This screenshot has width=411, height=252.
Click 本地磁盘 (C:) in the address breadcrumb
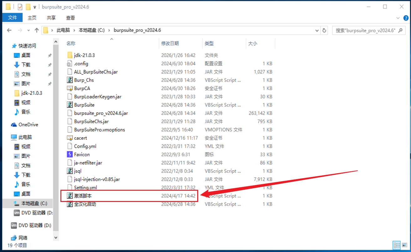coord(91,30)
